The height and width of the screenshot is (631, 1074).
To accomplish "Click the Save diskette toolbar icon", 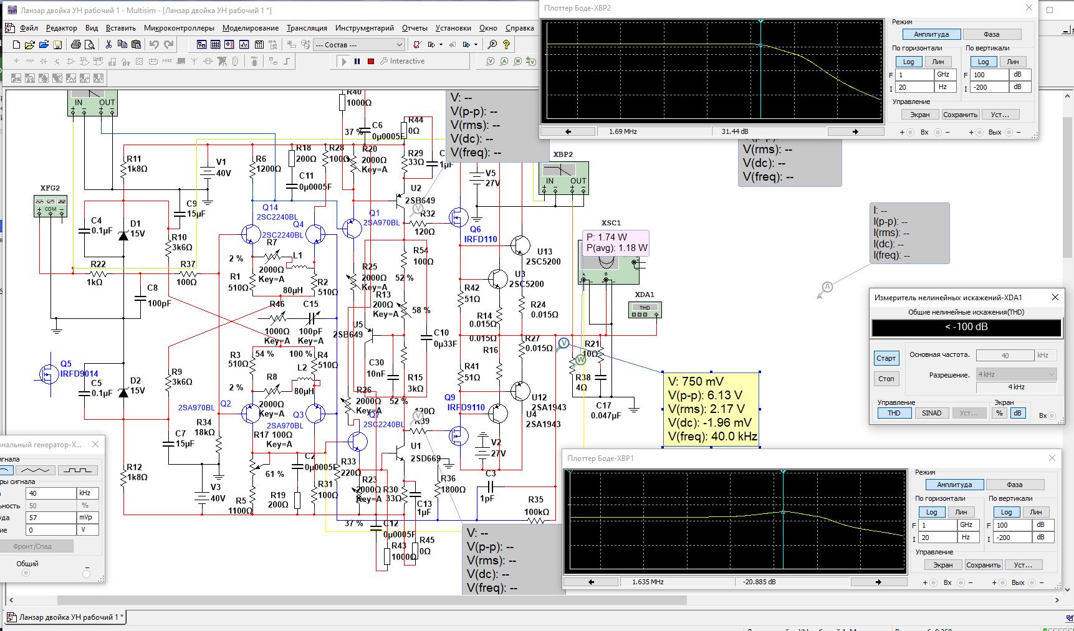I will [57, 45].
